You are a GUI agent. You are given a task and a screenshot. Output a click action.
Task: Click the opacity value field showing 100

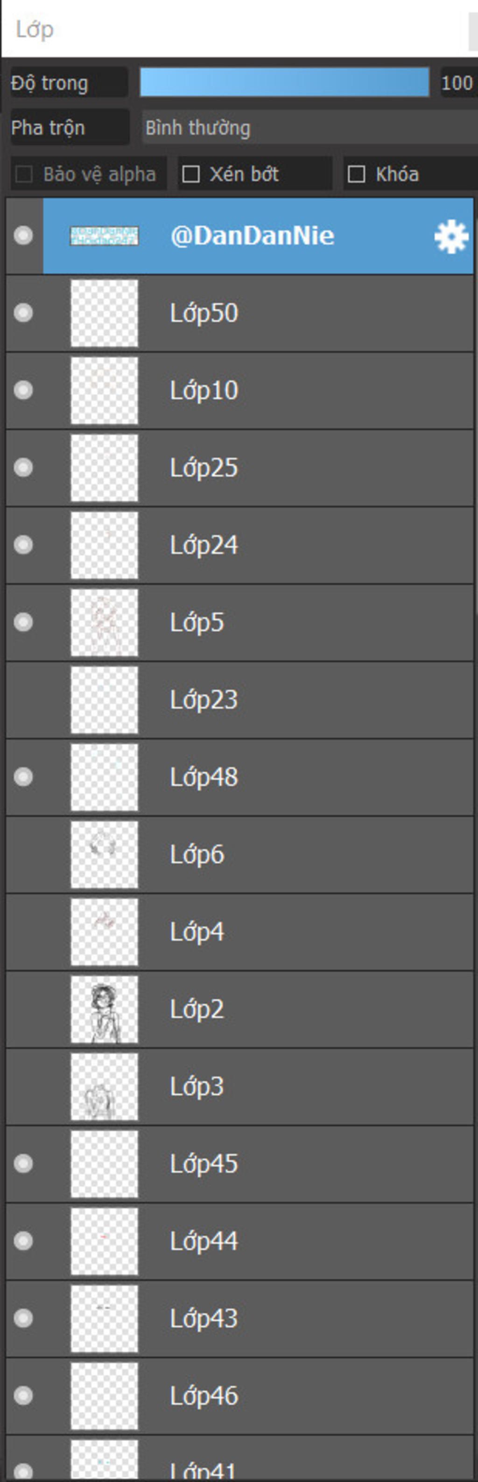pos(457,83)
